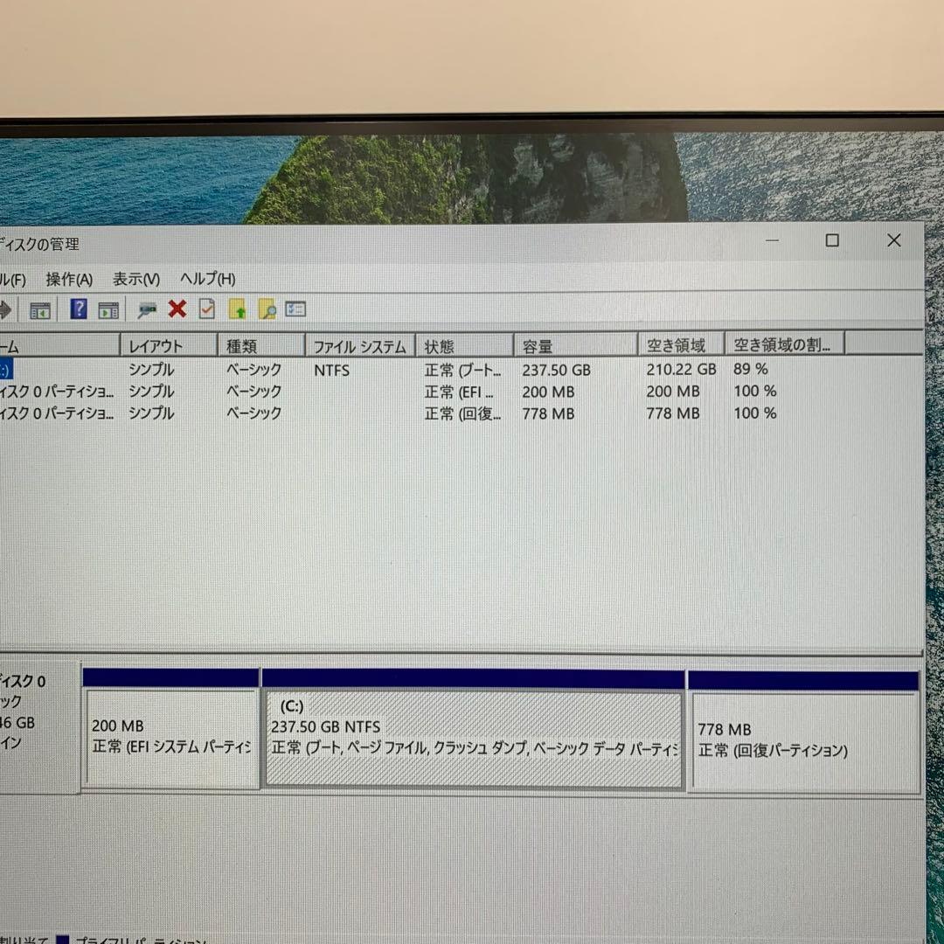The height and width of the screenshot is (944, 944).
Task: Click the red X delete volume icon
Action: click(177, 309)
